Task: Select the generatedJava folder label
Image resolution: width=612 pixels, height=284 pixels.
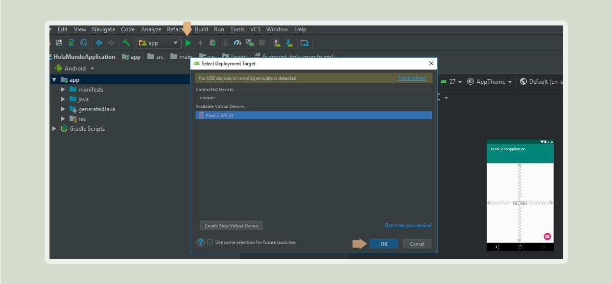Action: (96, 109)
